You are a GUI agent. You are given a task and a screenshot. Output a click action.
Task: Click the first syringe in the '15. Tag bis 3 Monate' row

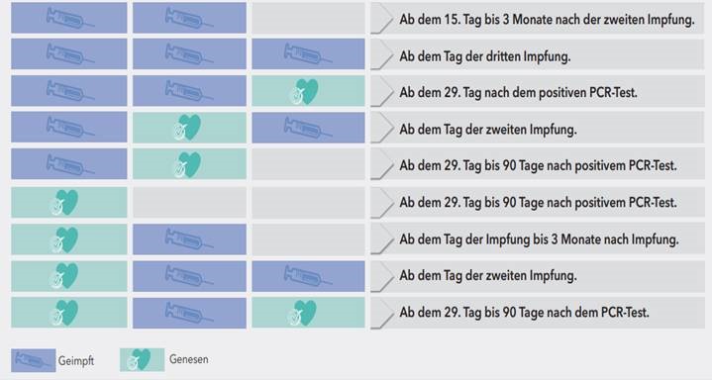[x=70, y=18]
